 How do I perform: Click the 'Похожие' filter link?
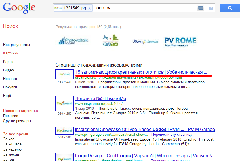pos(10,116)
